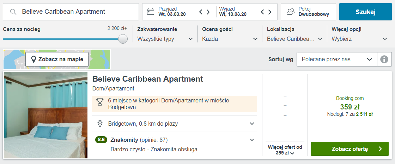Open the check-in calendar icon
The width and height of the screenshot is (395, 164).
(x=151, y=12)
